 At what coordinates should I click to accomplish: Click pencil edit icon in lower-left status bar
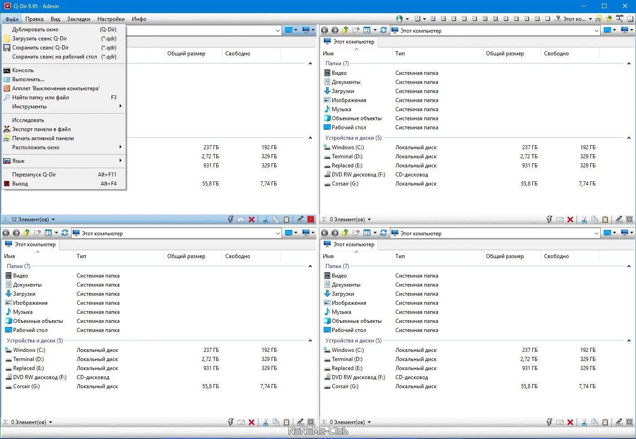pos(300,422)
